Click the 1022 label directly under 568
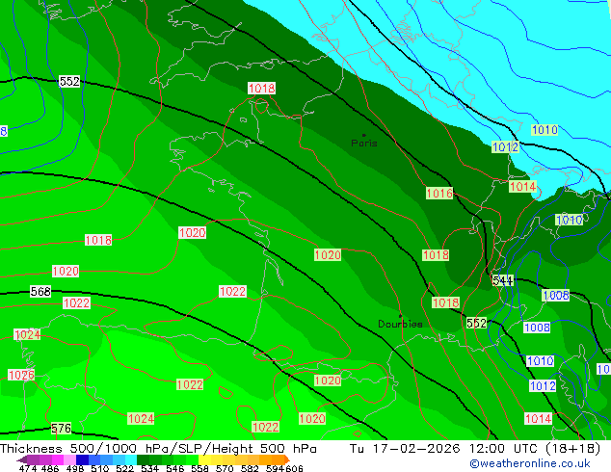This screenshot has width=611, height=472. [x=76, y=303]
